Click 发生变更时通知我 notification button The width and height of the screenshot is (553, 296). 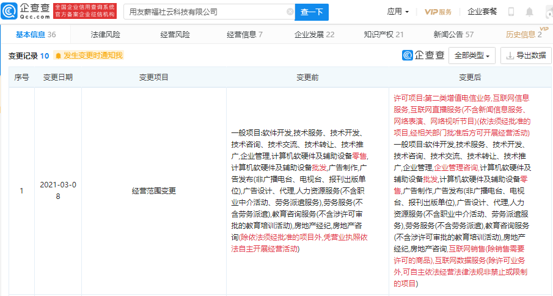tap(89, 56)
